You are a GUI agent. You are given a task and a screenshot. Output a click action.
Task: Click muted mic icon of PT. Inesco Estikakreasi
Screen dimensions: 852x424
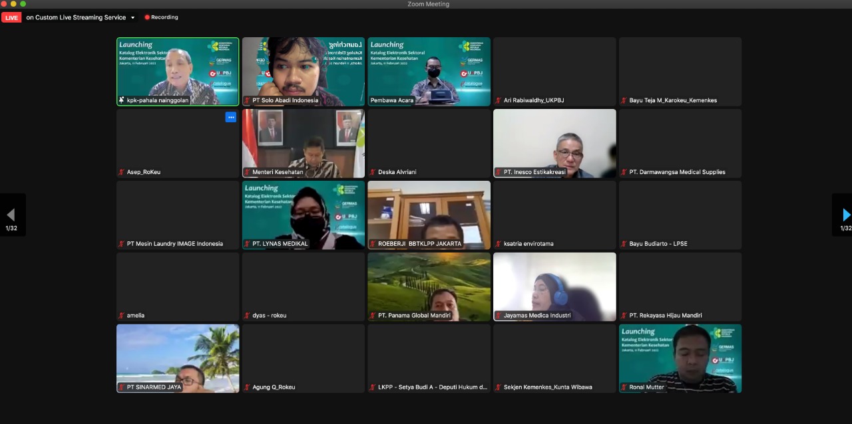(x=499, y=172)
